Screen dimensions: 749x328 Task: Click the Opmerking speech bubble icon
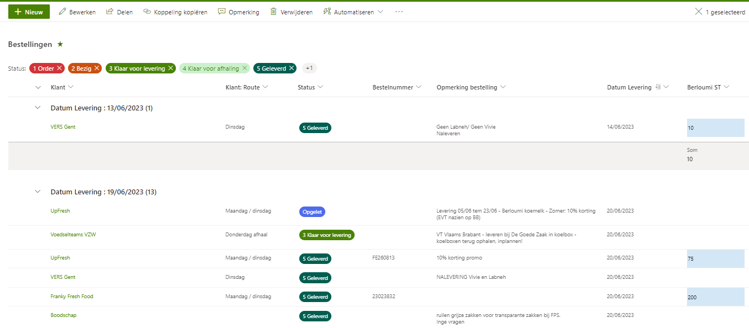(222, 12)
